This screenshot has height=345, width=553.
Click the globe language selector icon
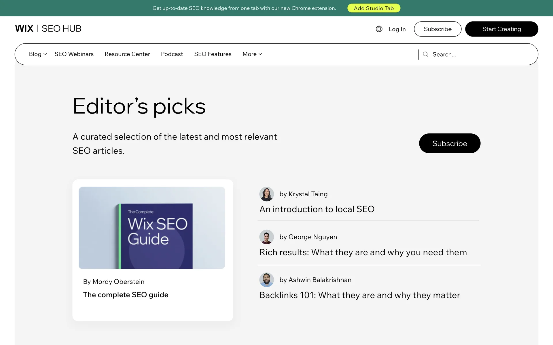[x=379, y=29]
